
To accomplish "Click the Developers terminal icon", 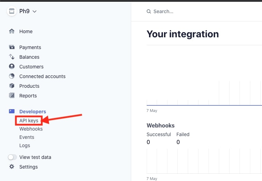I will click(x=12, y=111).
